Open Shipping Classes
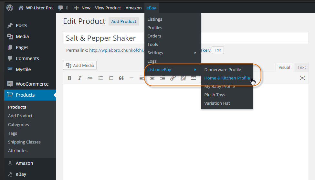Screen dimensions: 315x180 pos(24,142)
